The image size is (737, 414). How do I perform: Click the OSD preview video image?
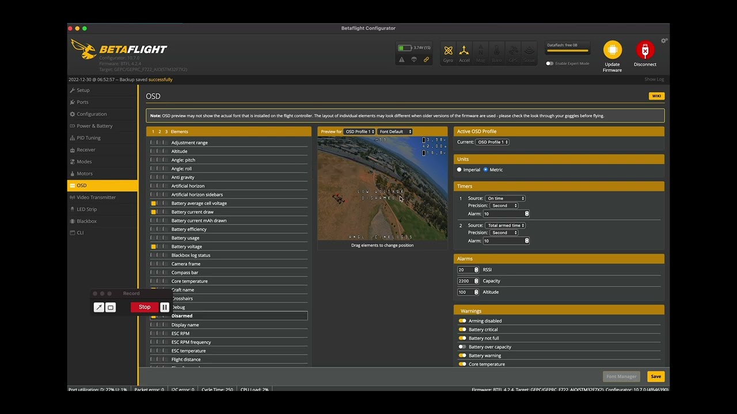pos(382,189)
